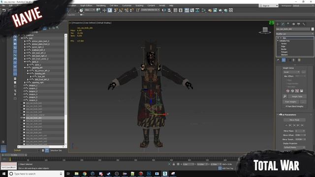
Task: Switch to the Display command panel tab
Action: click(299, 24)
